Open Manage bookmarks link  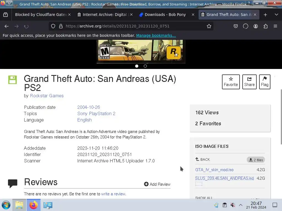[156, 35]
